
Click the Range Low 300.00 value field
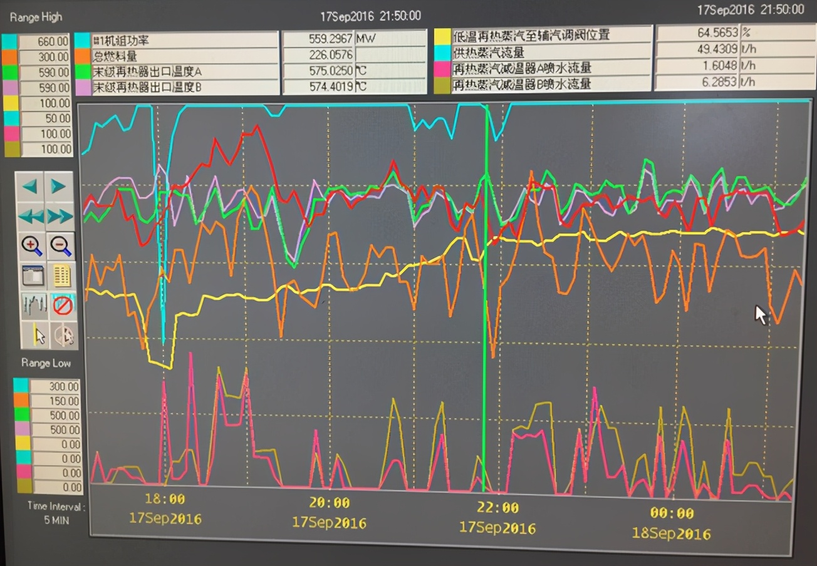[55, 386]
